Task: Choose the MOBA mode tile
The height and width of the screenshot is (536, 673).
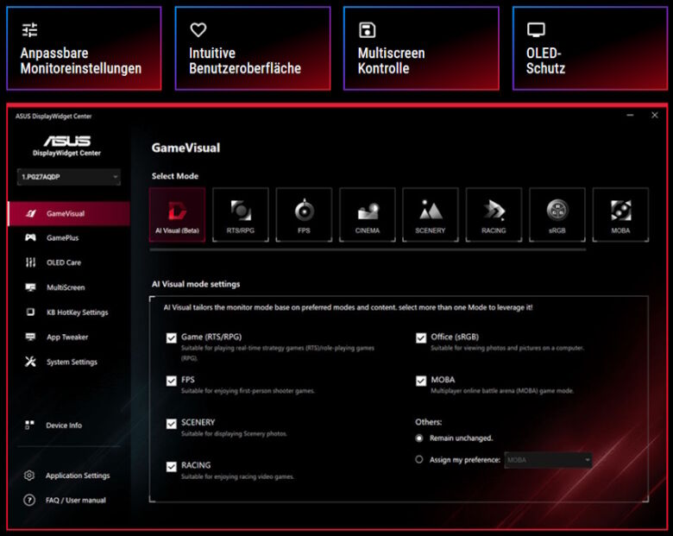Action: (620, 215)
